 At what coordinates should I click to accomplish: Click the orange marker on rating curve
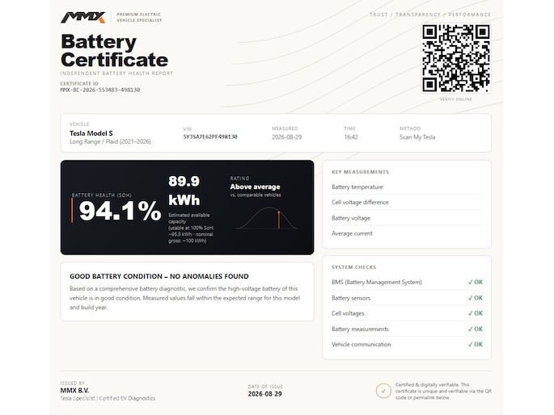pyautogui.click(x=279, y=220)
